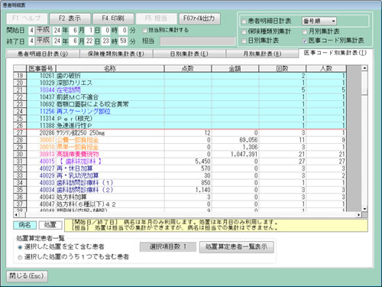Click the 処置算定患者一覧表示 button
Screen dimensions: 382x287
236,246
